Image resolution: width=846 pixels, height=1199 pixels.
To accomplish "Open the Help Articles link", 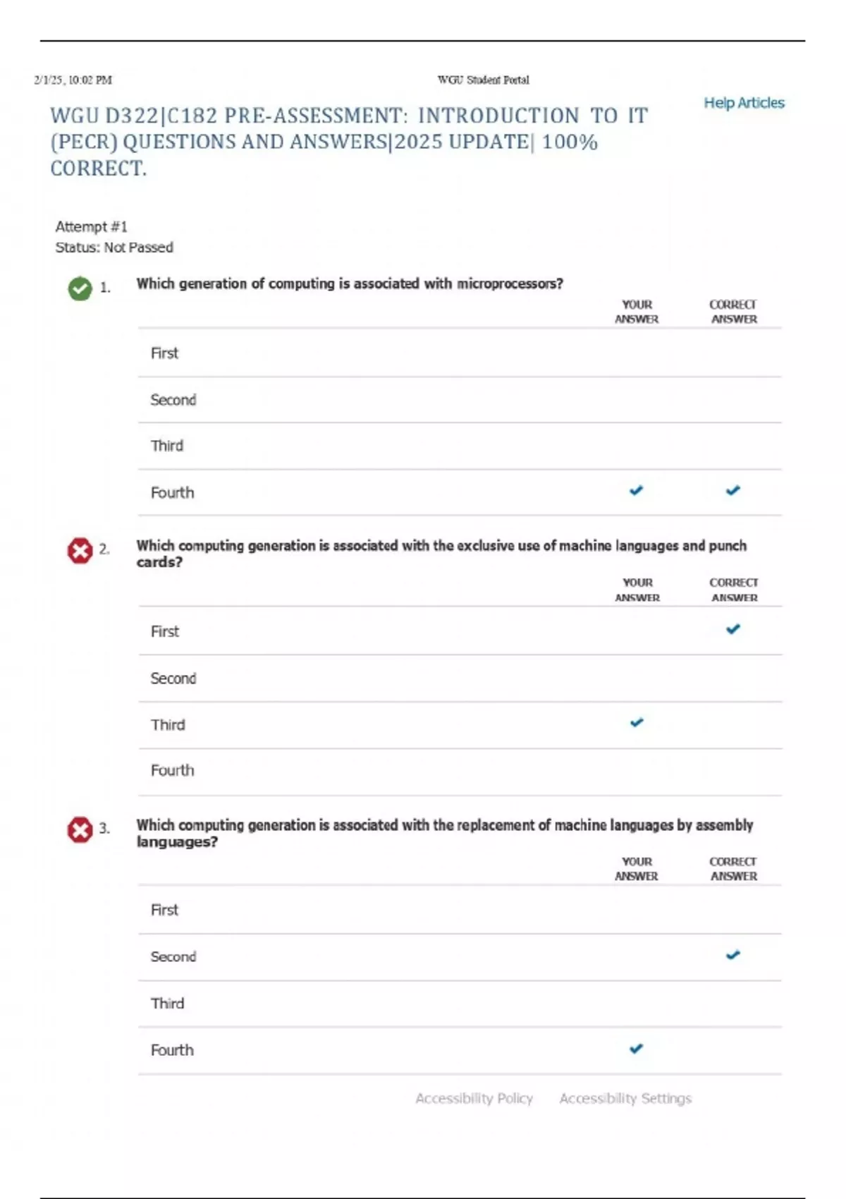I will tap(744, 103).
